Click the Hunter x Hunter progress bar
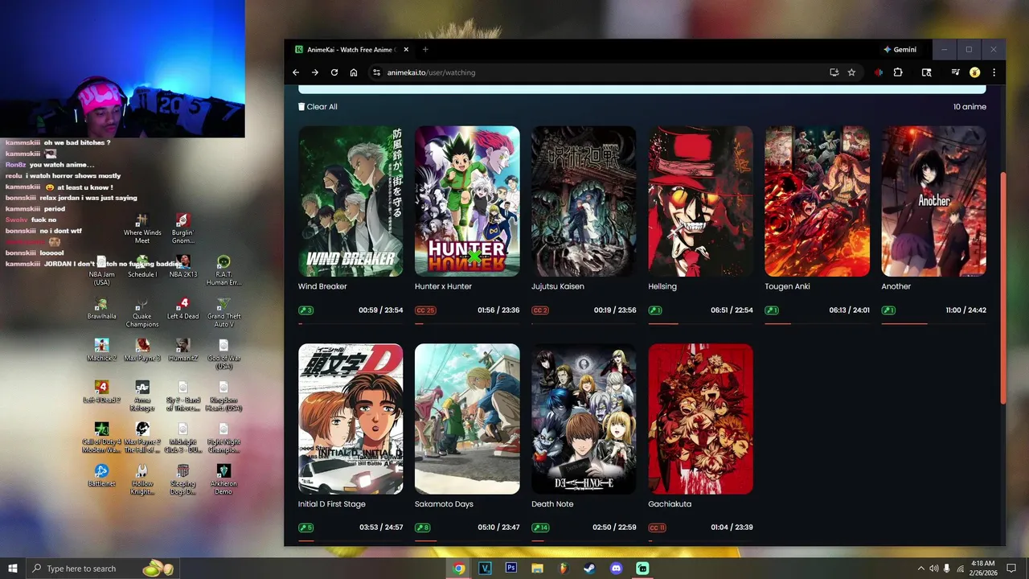Viewport: 1029px width, 579px height. pos(467,323)
